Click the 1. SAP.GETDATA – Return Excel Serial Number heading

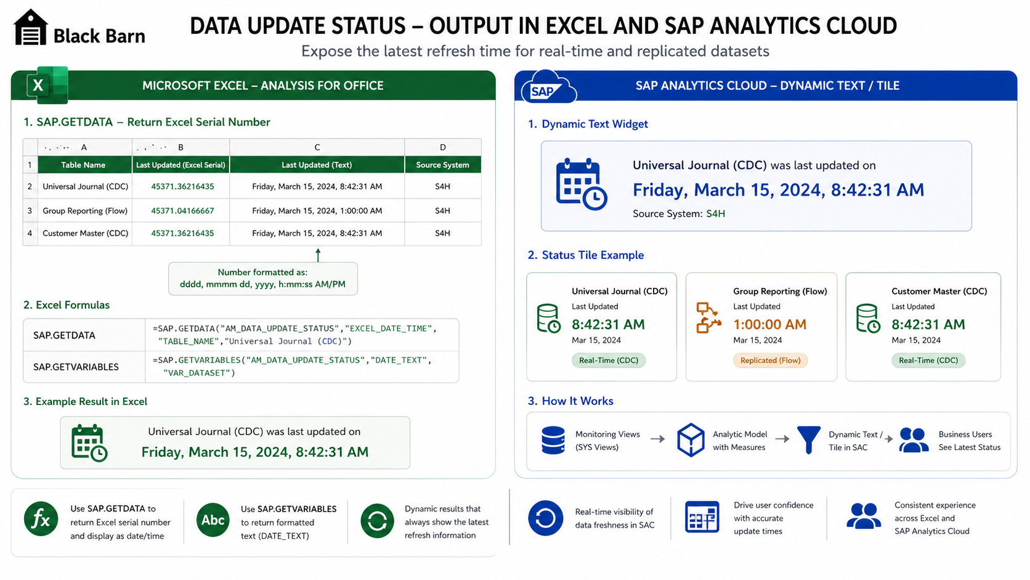tap(147, 122)
